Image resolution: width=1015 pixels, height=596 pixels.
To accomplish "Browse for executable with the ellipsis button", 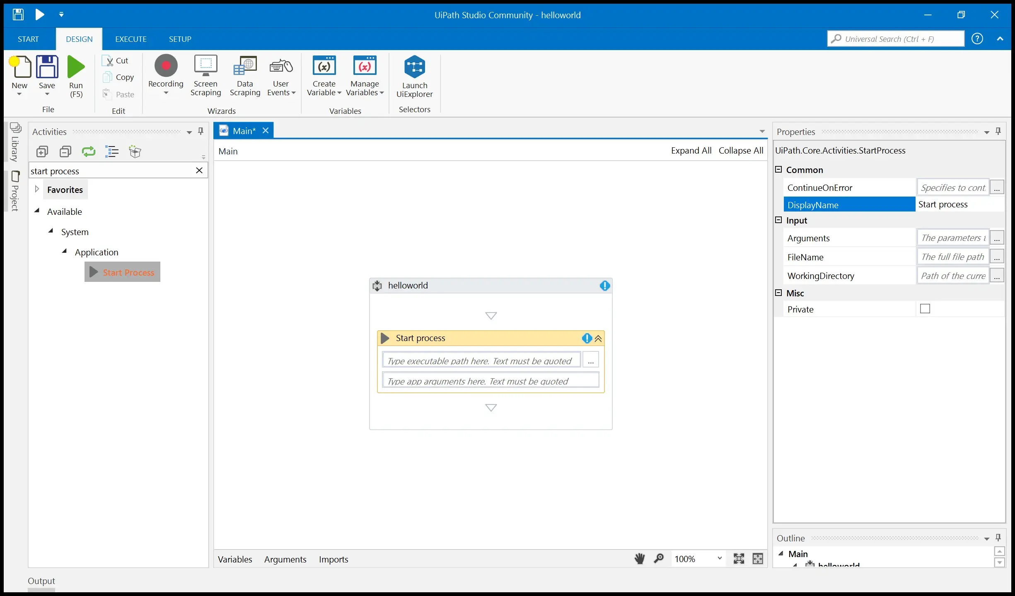I will point(591,360).
